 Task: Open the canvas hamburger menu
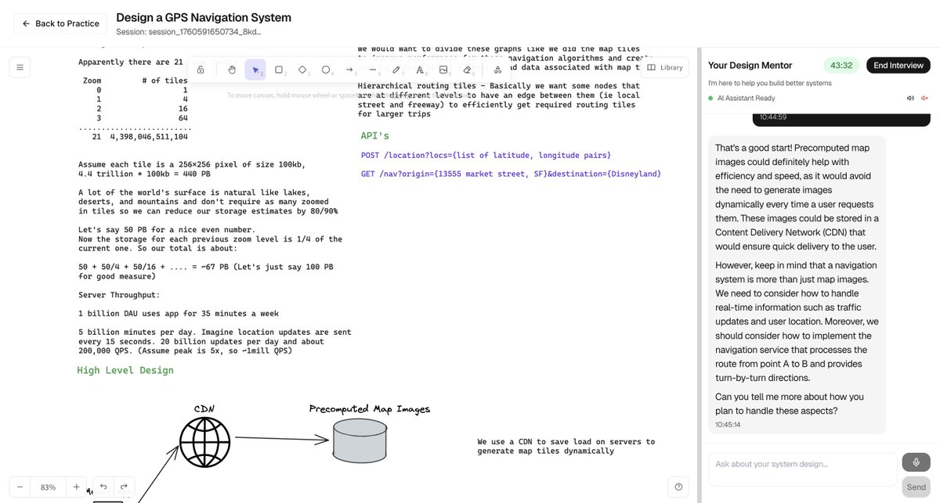point(20,68)
